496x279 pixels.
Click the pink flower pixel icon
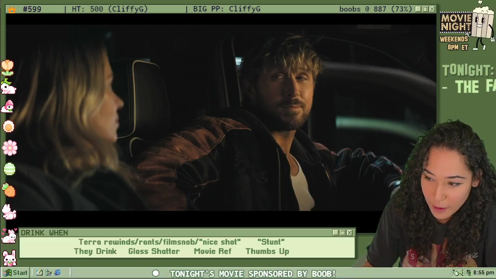(x=10, y=148)
